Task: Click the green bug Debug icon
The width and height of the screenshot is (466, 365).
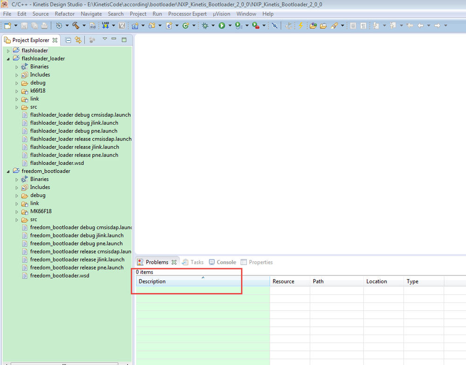Action: 205,26
